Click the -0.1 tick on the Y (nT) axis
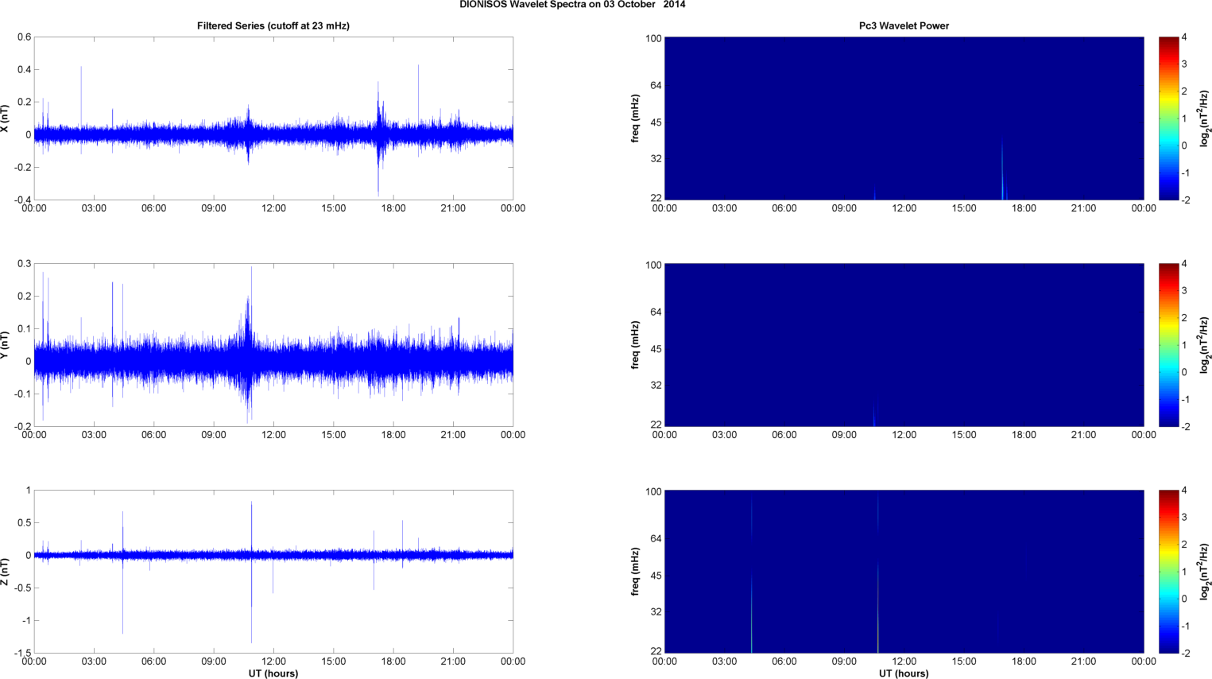1212x679 pixels. (x=21, y=394)
